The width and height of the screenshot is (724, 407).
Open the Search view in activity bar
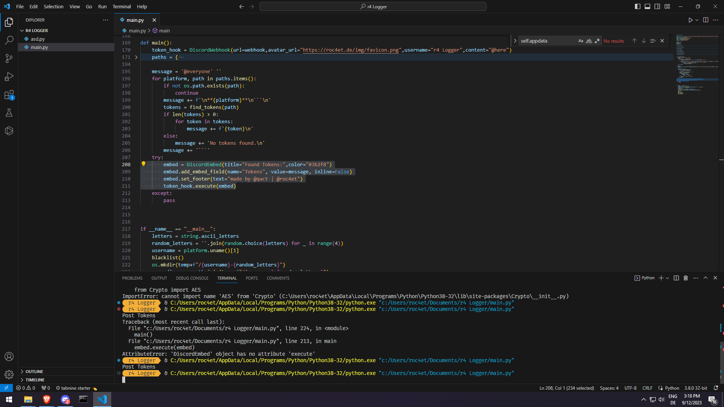pyautogui.click(x=9, y=40)
